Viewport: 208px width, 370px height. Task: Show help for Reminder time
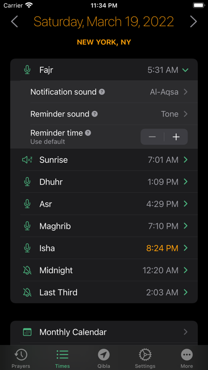(x=88, y=133)
